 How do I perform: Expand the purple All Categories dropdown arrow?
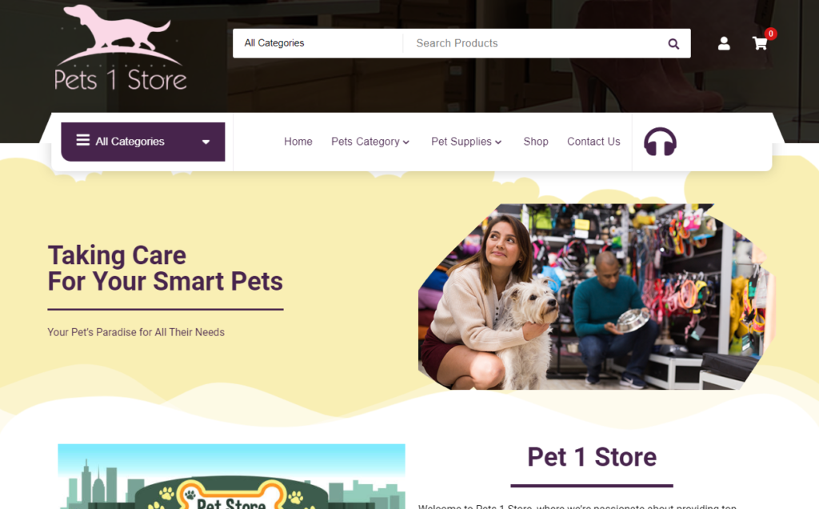click(x=206, y=142)
